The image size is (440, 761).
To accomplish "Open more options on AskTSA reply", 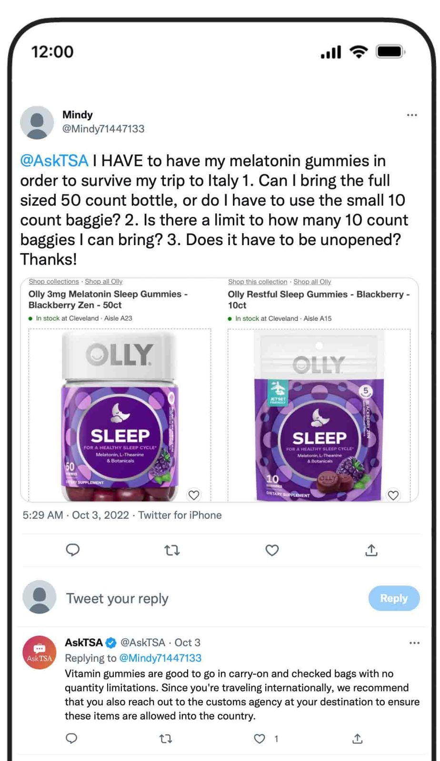I will point(415,643).
